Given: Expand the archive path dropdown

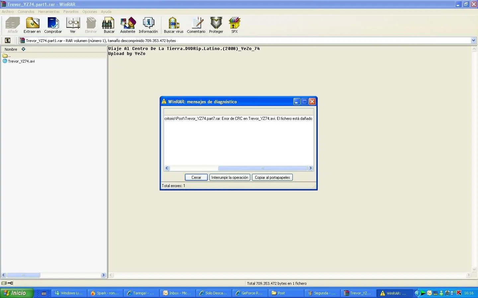Looking at the screenshot, I should (474, 40).
